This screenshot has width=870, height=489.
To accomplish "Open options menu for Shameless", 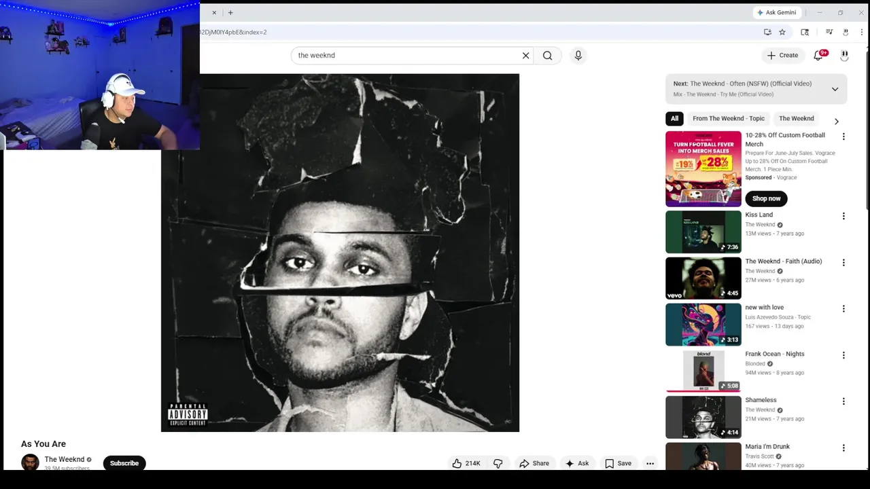I will coord(843,401).
